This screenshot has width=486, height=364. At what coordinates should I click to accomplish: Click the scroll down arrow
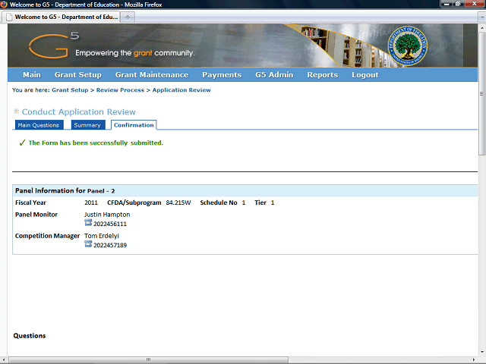pyautogui.click(x=482, y=352)
